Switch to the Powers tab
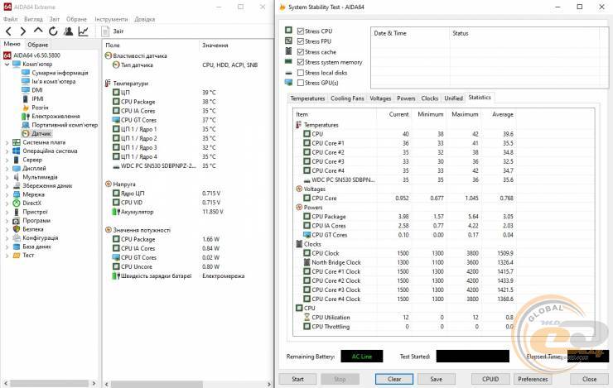 pos(406,98)
